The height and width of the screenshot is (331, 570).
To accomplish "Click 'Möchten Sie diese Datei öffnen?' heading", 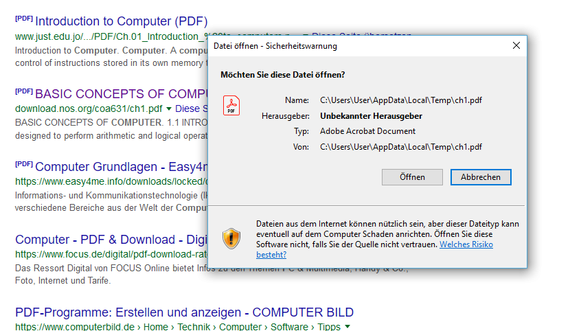I will (x=283, y=75).
